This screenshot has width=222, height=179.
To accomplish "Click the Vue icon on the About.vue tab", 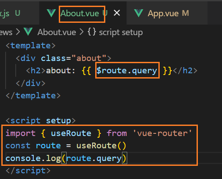I will point(51,13).
